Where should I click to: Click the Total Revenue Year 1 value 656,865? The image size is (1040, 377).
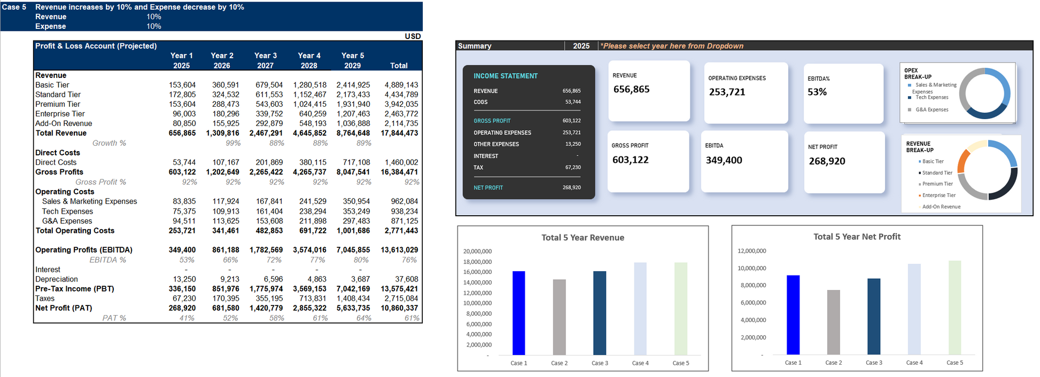(182, 133)
